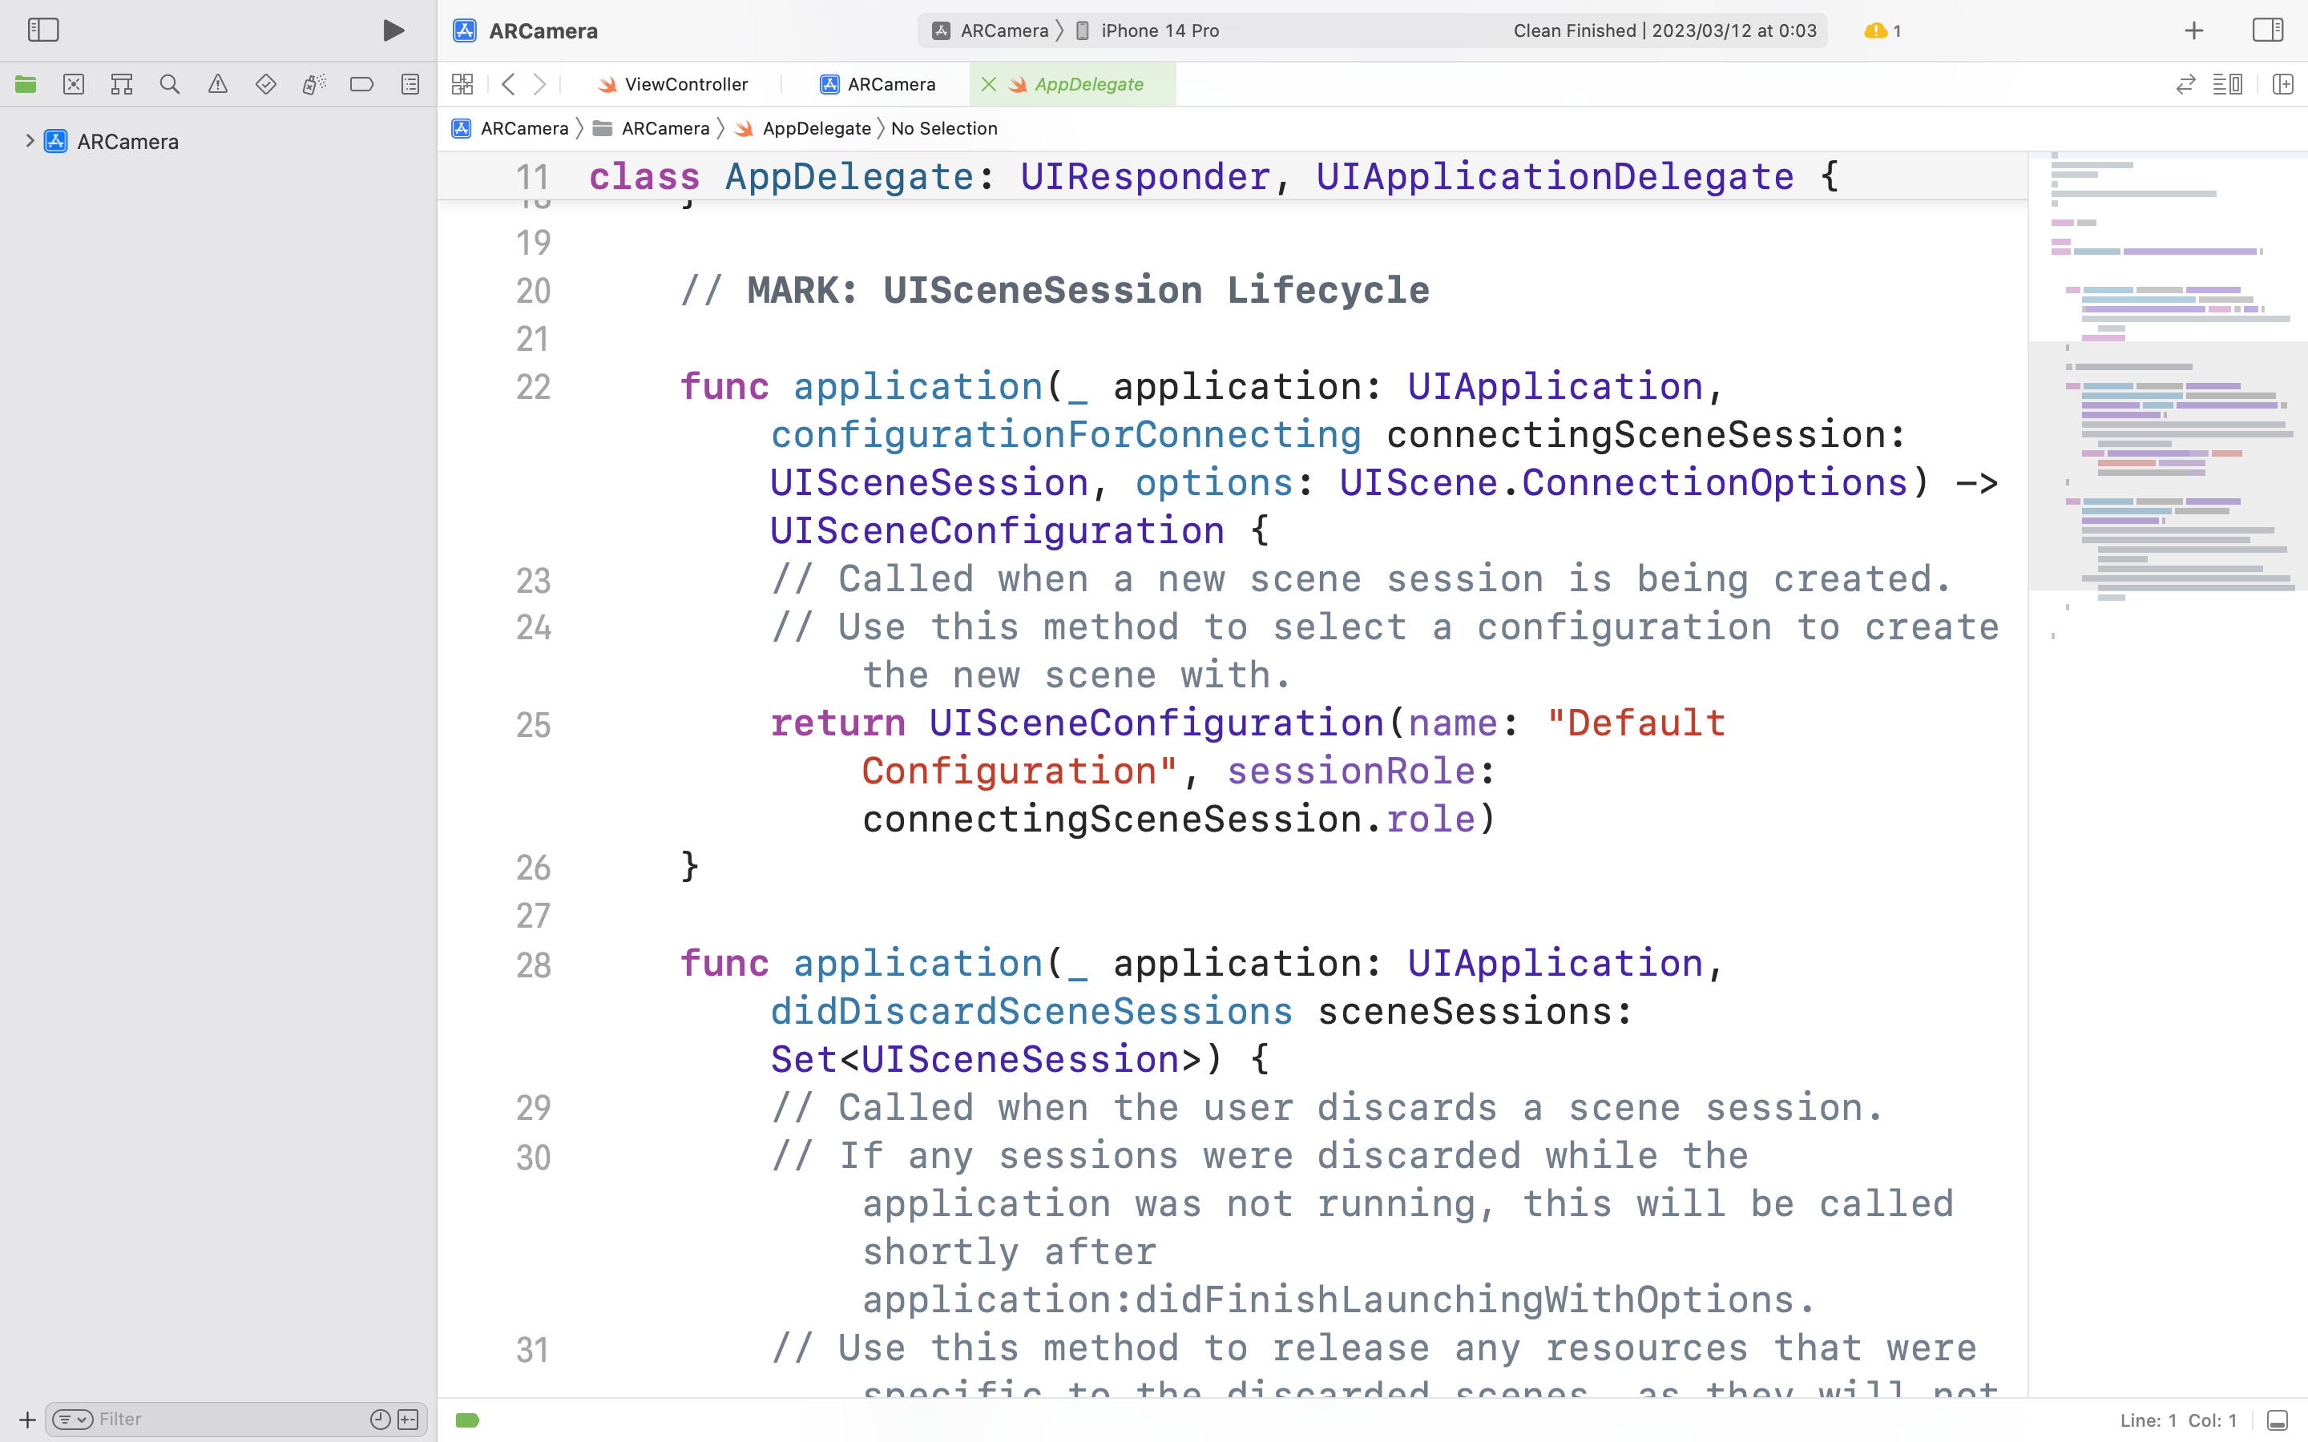Click AppDelegate in jump bar
Image resolution: width=2308 pixels, height=1442 pixels.
(803, 128)
